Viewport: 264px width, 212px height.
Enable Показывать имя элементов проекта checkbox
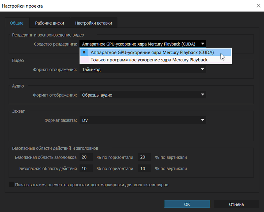11,184
